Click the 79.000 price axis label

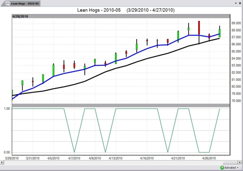236,94
